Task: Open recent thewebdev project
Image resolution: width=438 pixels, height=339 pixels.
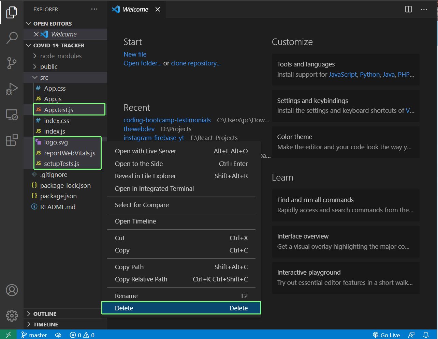Action: pyautogui.click(x=139, y=129)
